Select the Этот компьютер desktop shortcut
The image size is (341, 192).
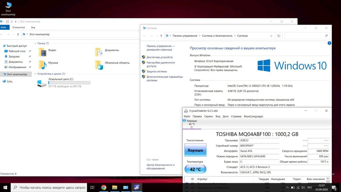[x=8, y=9]
